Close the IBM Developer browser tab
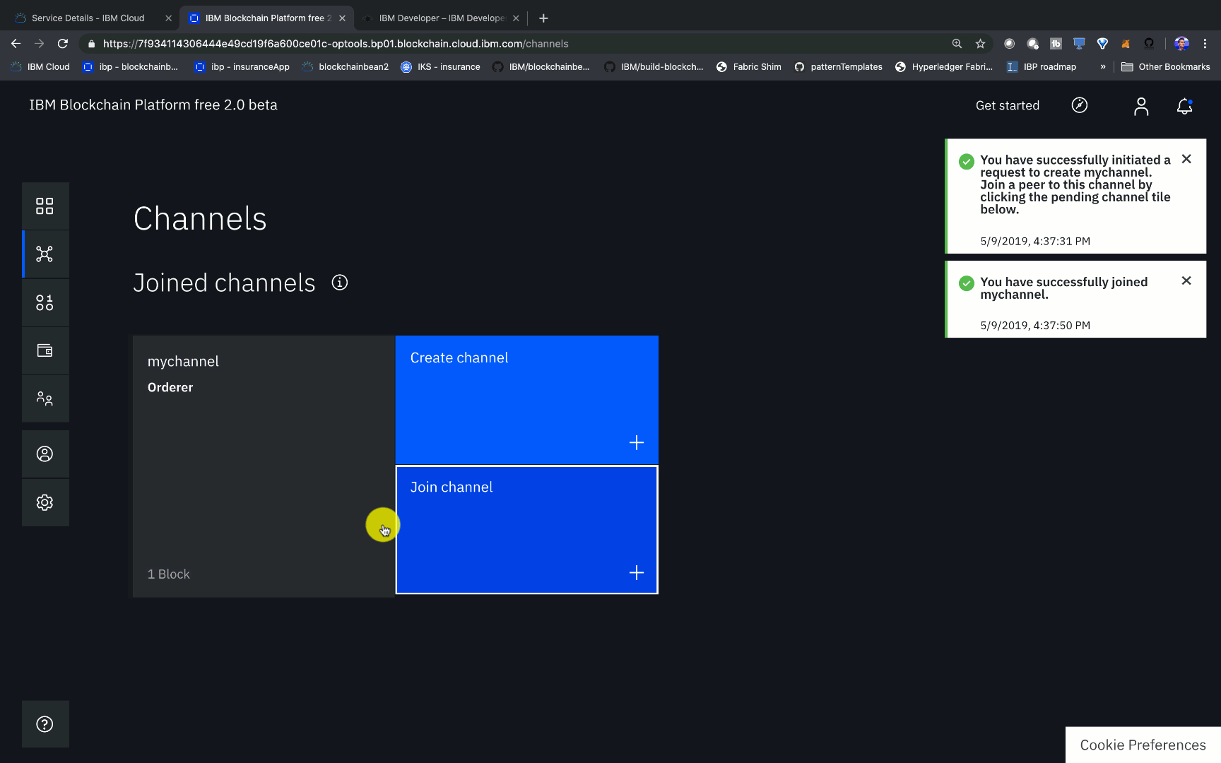Image resolution: width=1221 pixels, height=763 pixels. [x=516, y=18]
